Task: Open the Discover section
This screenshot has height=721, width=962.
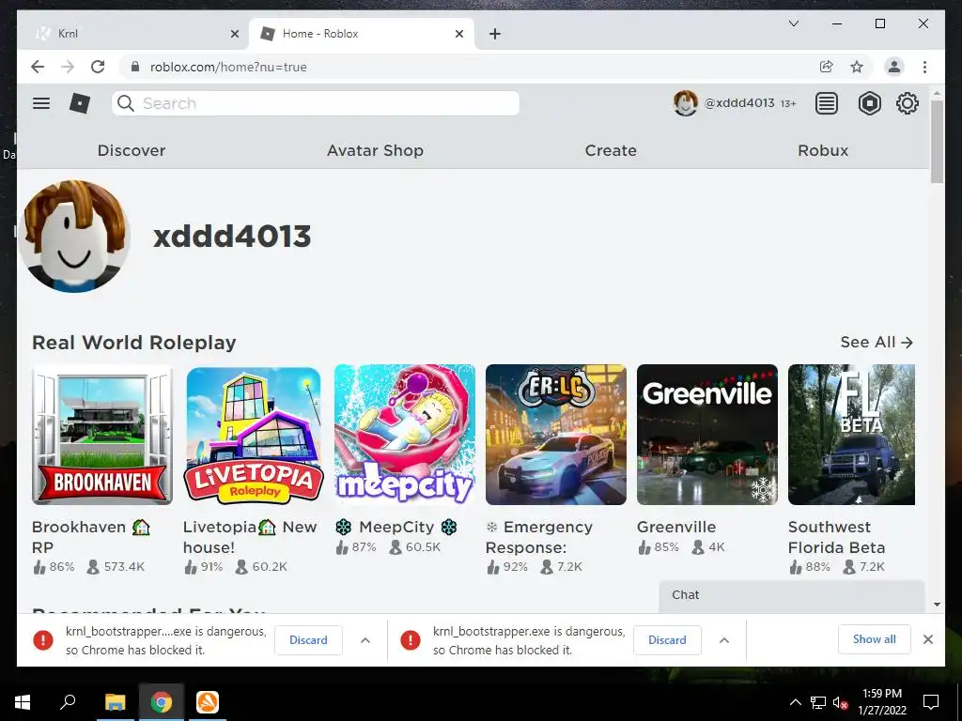Action: click(132, 150)
